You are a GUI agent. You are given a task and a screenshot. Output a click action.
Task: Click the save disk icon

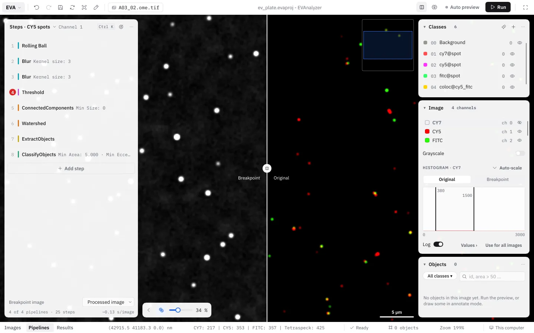pos(60,7)
